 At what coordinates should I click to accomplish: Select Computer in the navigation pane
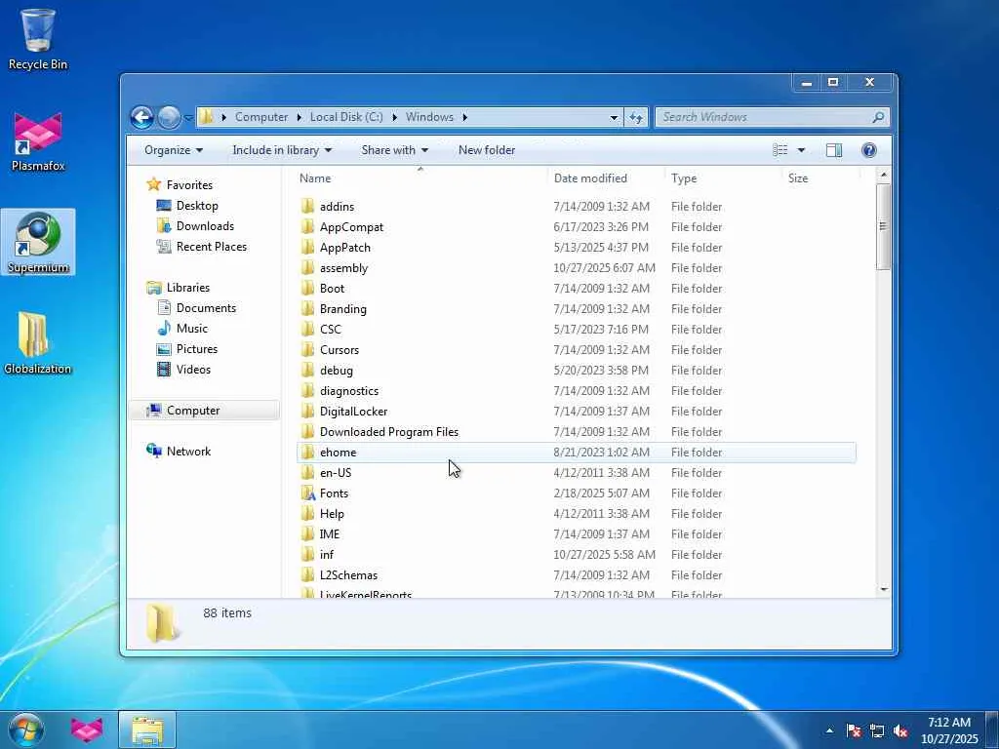pyautogui.click(x=193, y=411)
